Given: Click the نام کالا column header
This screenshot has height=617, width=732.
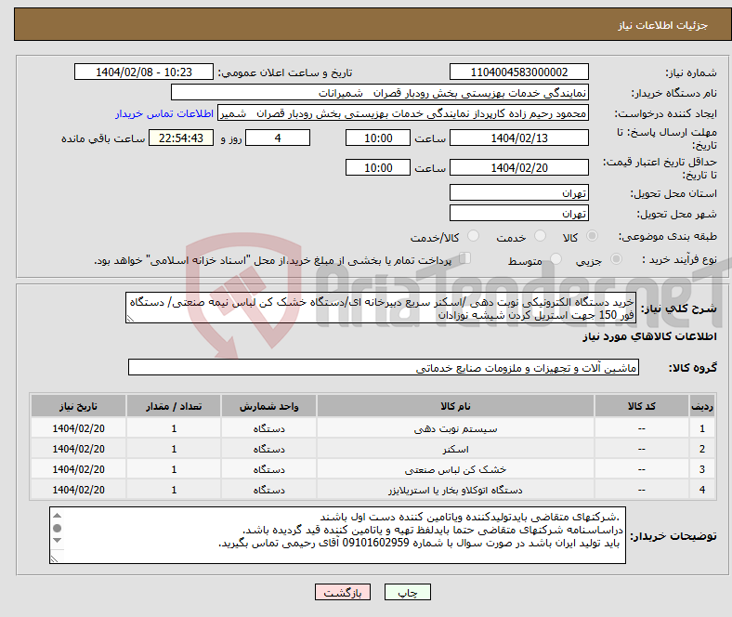Looking at the screenshot, I should pos(455,406).
